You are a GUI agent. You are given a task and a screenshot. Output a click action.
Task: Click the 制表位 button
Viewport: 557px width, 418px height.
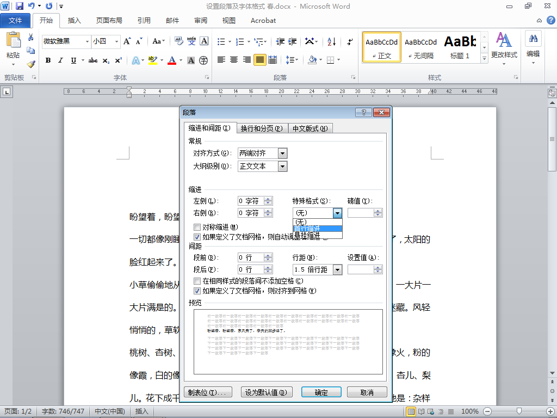pyautogui.click(x=208, y=392)
